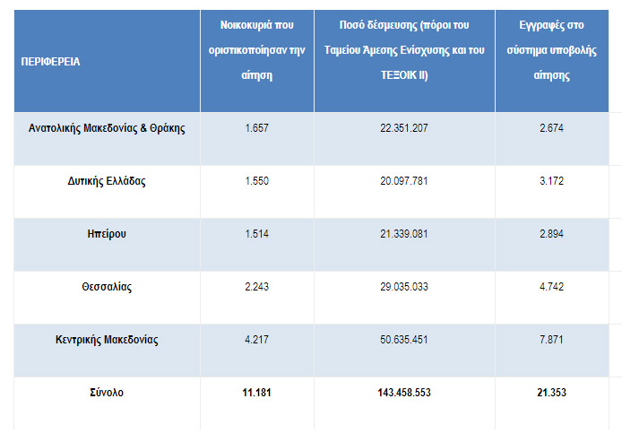Click the ΠΕΡΙΦΕΡΕΙΑ column header
The image size is (622, 442).
point(50,63)
